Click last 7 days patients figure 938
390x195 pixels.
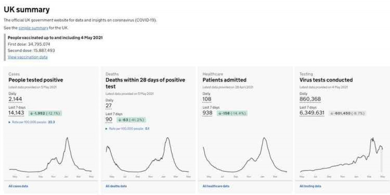[x=207, y=113]
